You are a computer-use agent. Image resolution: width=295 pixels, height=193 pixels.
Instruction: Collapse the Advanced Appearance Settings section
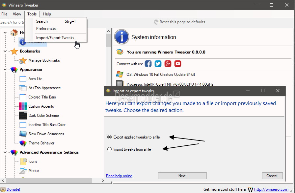pos(5,152)
